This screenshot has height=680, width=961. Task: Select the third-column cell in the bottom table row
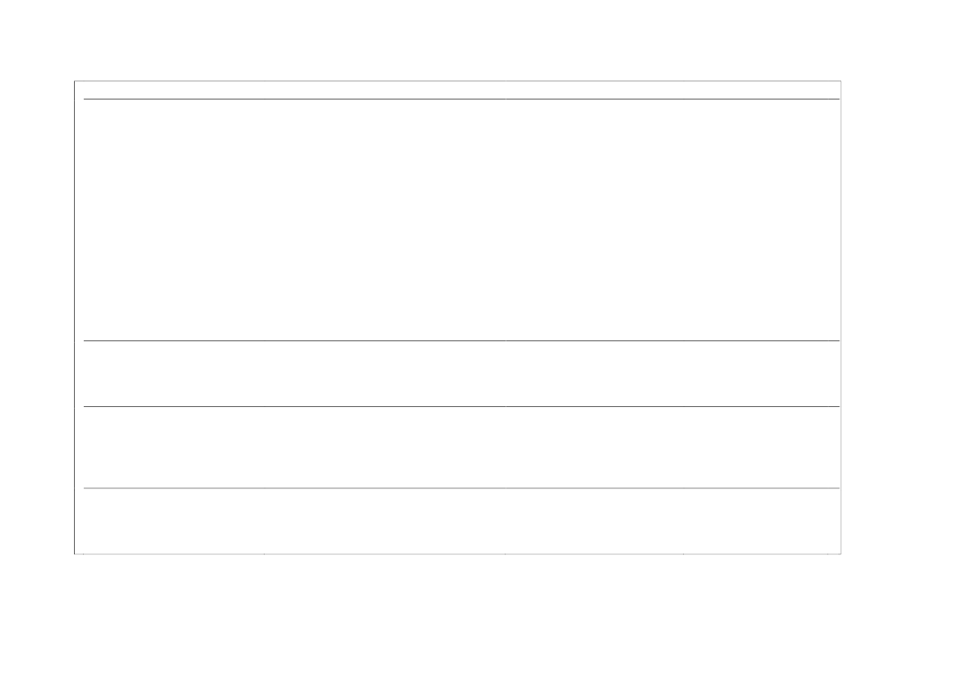pos(594,520)
